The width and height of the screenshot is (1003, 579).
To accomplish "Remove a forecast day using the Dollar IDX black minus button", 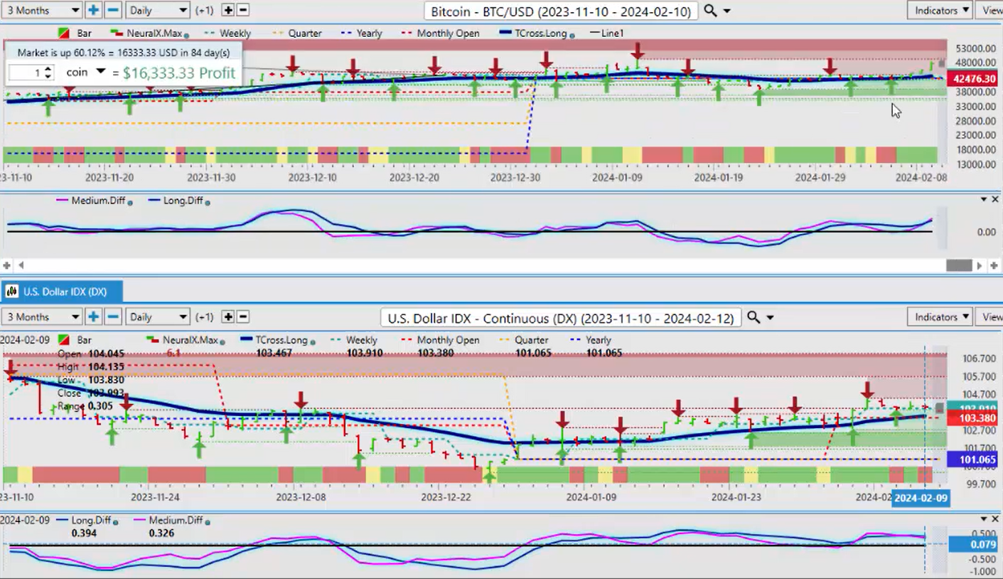I will (243, 317).
